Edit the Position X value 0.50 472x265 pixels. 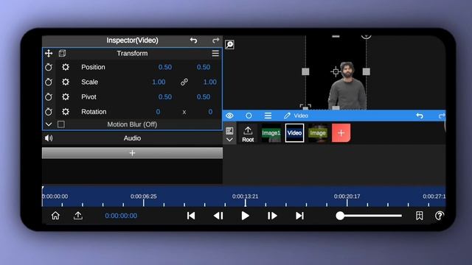[165, 67]
